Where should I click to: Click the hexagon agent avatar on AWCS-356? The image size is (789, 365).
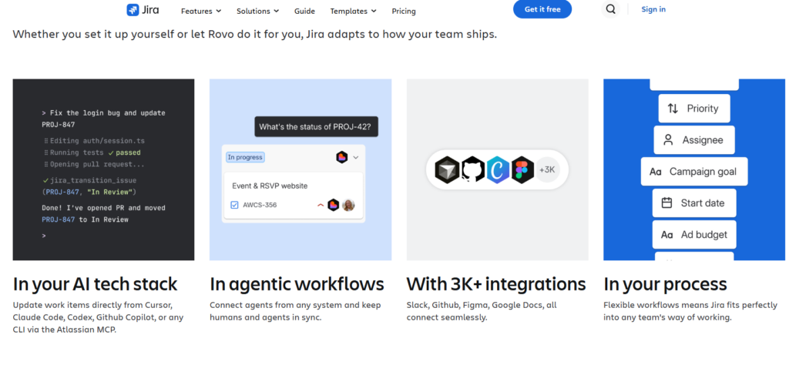[x=333, y=205]
